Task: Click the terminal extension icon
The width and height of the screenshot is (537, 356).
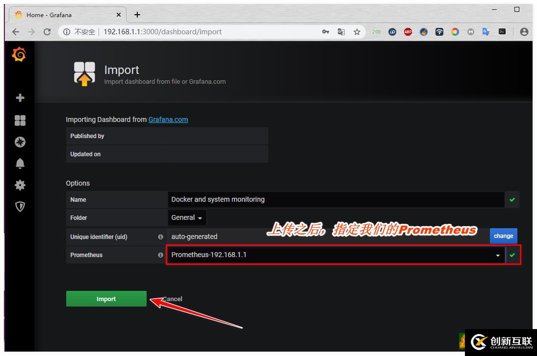Action: (502, 32)
